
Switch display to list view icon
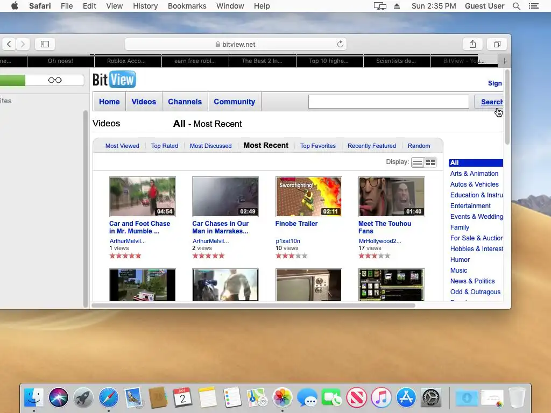click(418, 162)
